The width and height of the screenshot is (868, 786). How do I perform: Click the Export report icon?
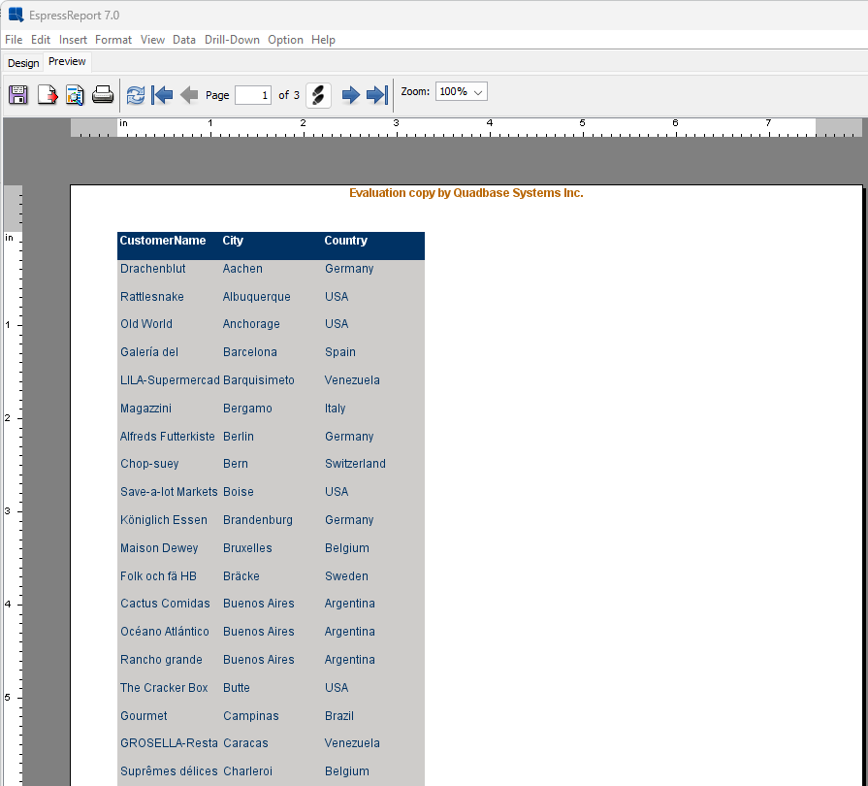tap(47, 95)
